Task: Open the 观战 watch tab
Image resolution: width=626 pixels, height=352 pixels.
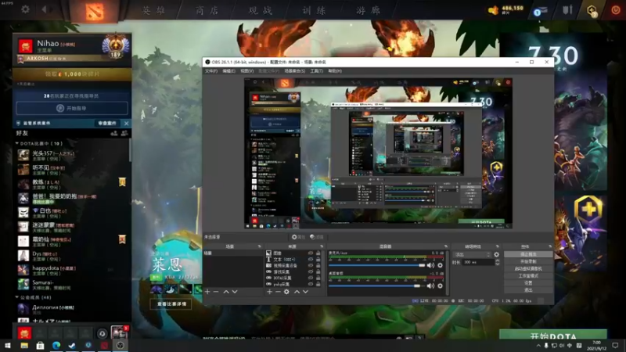Action: pyautogui.click(x=261, y=11)
